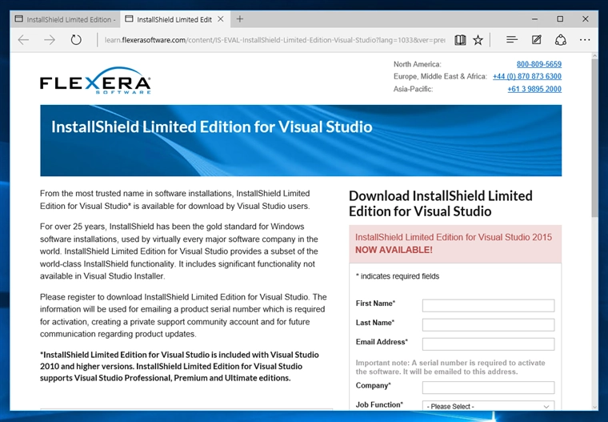Open the Hub three-lines icon
Viewport: 608px width, 422px height.
(512, 39)
